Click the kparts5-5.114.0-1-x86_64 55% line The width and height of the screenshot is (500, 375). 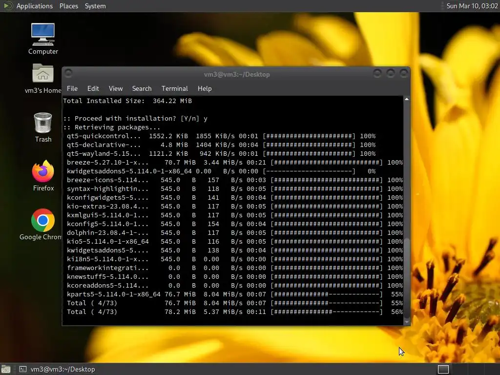[x=235, y=294]
